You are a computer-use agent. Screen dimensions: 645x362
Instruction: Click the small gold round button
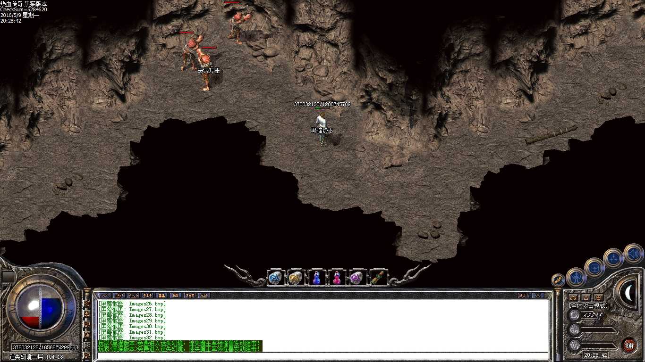pos(558,280)
